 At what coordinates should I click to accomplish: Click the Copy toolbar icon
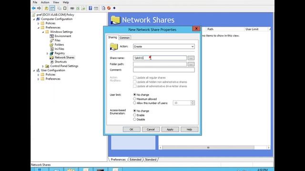pos(59,8)
